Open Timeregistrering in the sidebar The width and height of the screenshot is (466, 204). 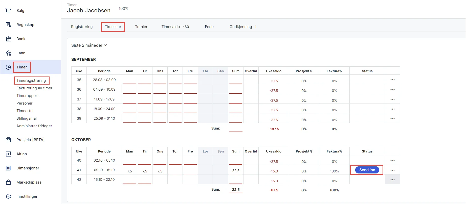tap(31, 81)
